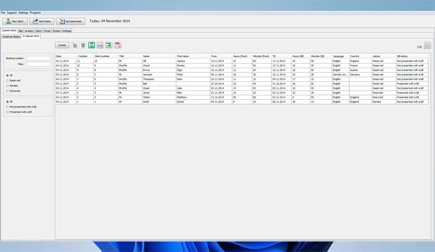Select the Returned radio button filter
Viewport: 435px width, 252px height.
point(7,91)
